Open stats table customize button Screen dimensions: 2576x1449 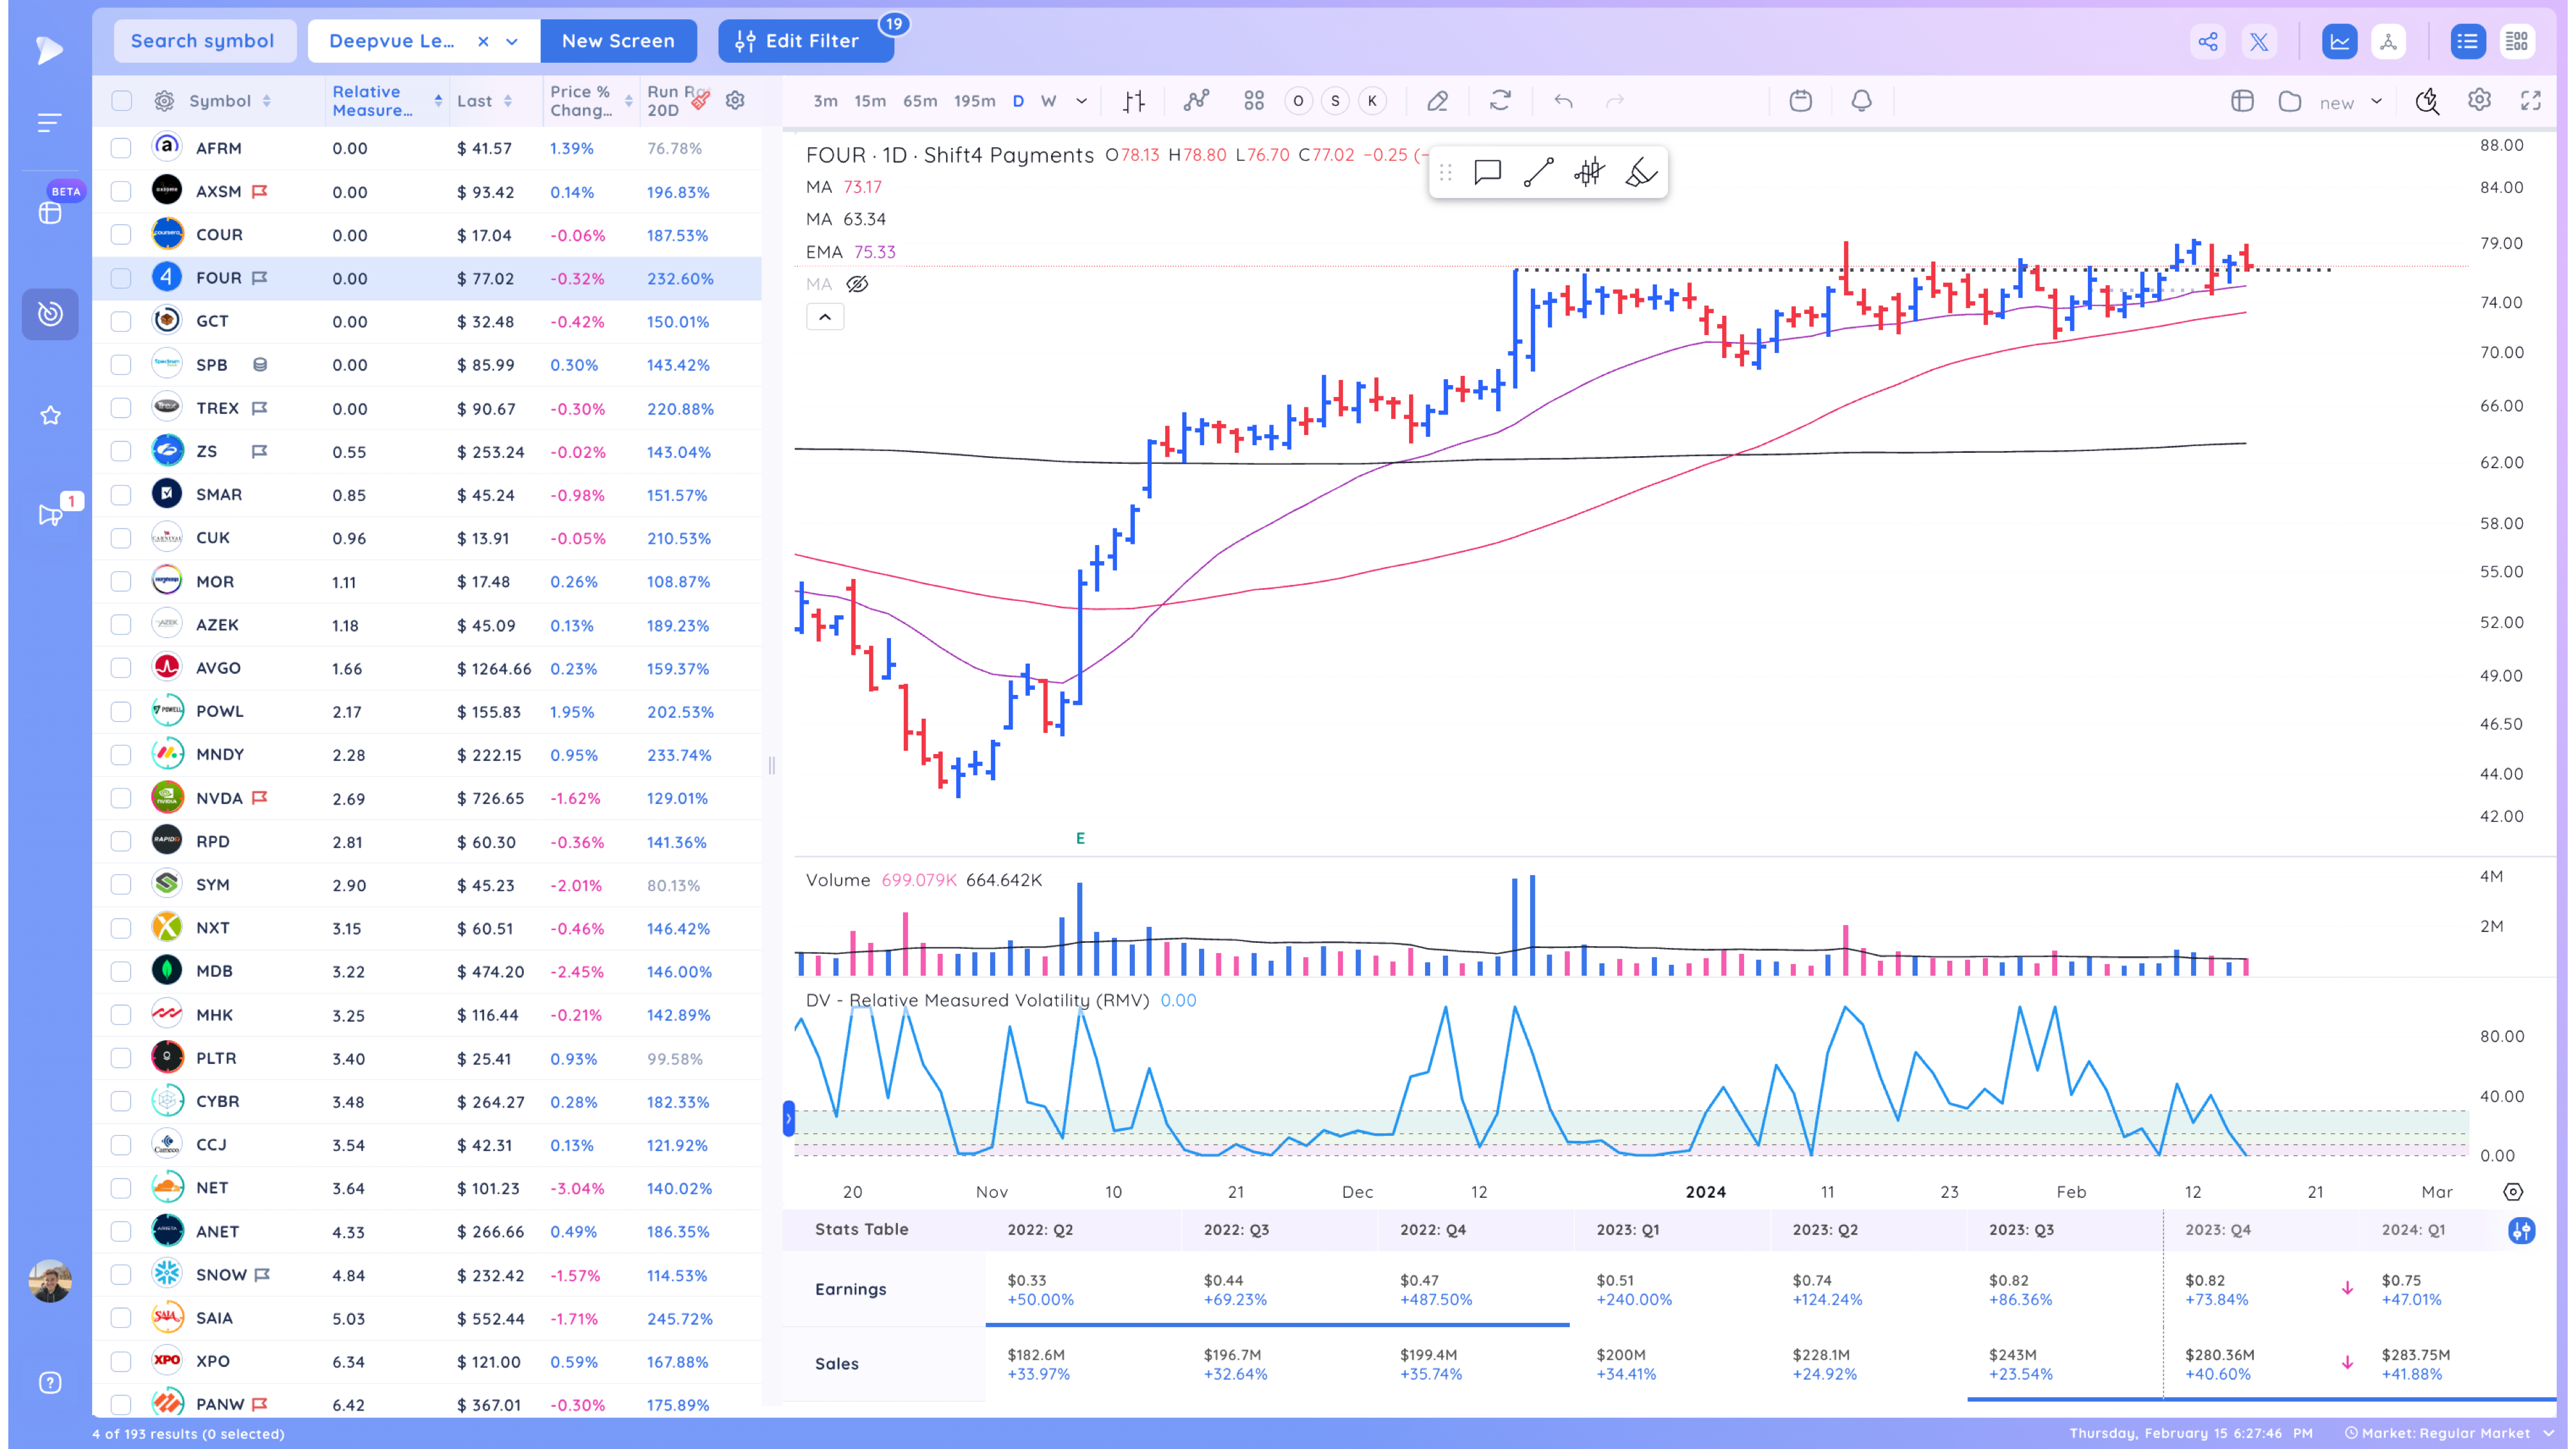pos(2521,1230)
